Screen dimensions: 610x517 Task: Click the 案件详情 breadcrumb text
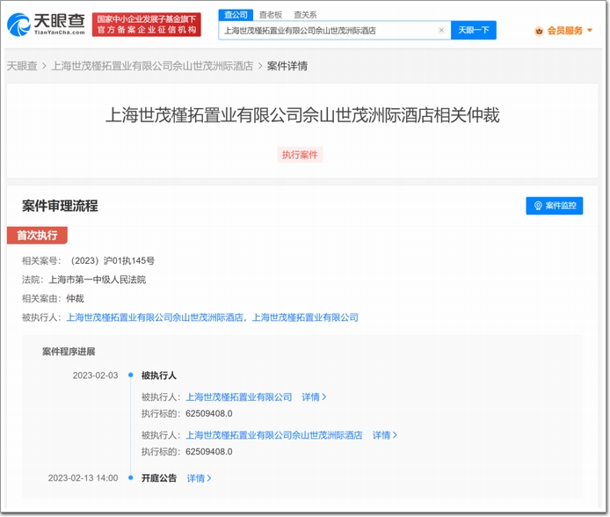(x=287, y=66)
